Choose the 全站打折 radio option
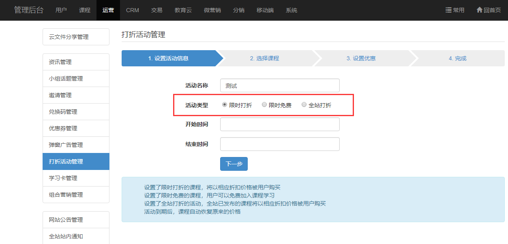Screen dimensions: 508x244 304,105
